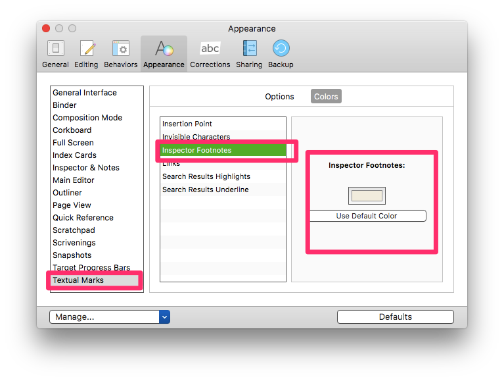This screenshot has height=381, width=504.
Task: Select Binder in the category list
Action: tap(97, 105)
